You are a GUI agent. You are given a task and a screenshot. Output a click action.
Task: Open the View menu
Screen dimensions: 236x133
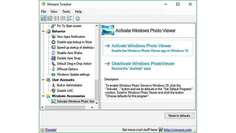click(54, 12)
